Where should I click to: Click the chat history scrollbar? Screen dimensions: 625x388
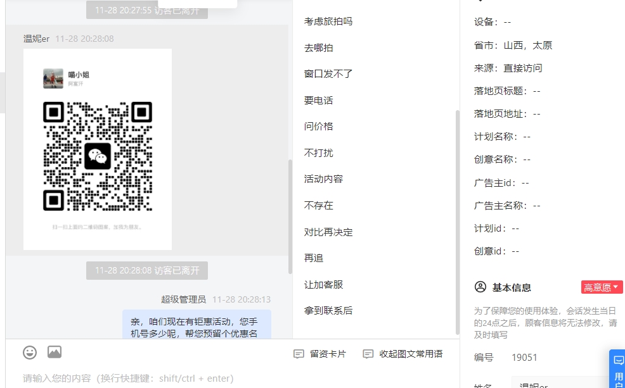click(290, 216)
